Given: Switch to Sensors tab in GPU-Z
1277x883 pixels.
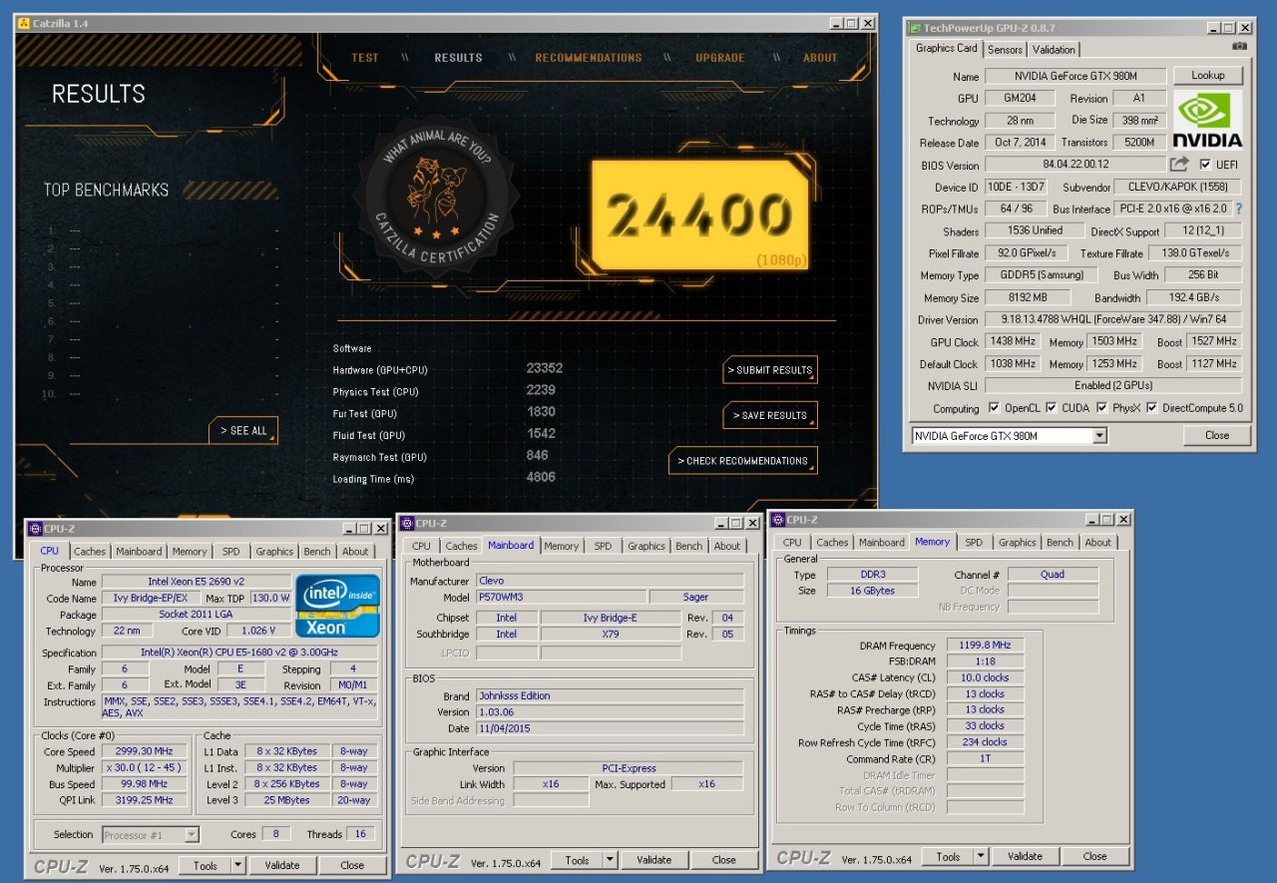Looking at the screenshot, I should point(1005,49).
